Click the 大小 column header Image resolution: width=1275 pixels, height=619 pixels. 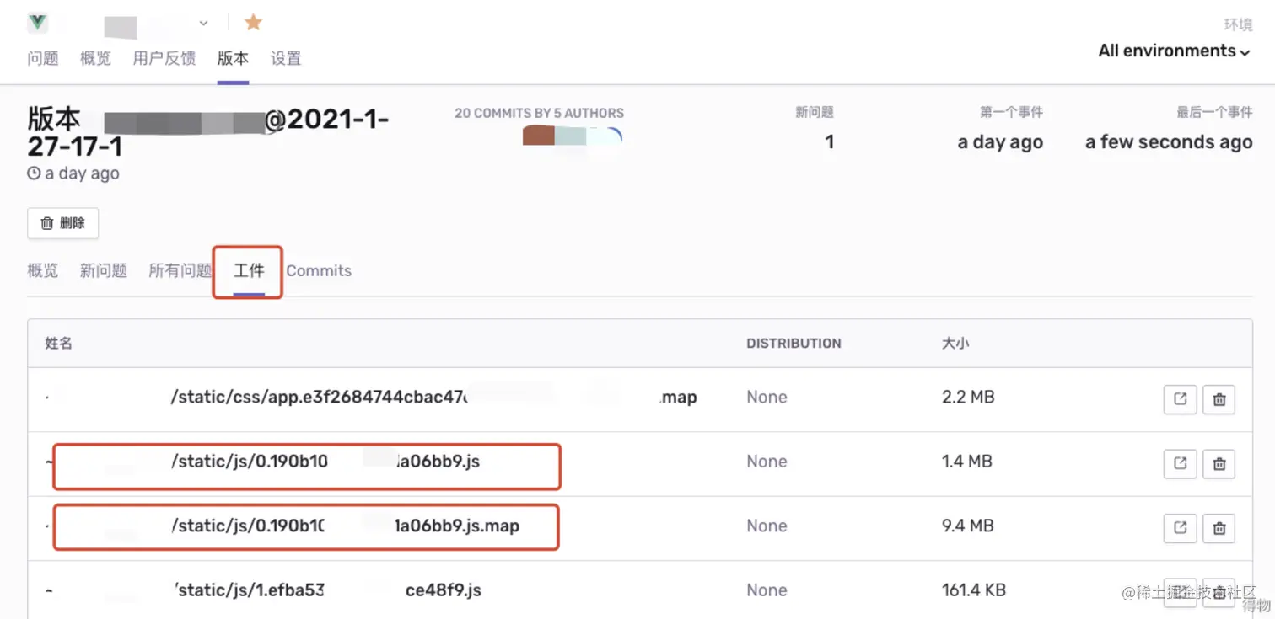point(955,343)
